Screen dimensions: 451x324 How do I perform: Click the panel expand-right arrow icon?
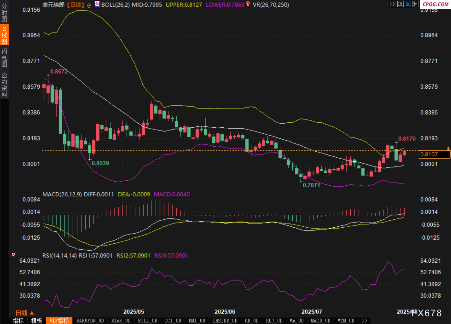click(x=415, y=4)
